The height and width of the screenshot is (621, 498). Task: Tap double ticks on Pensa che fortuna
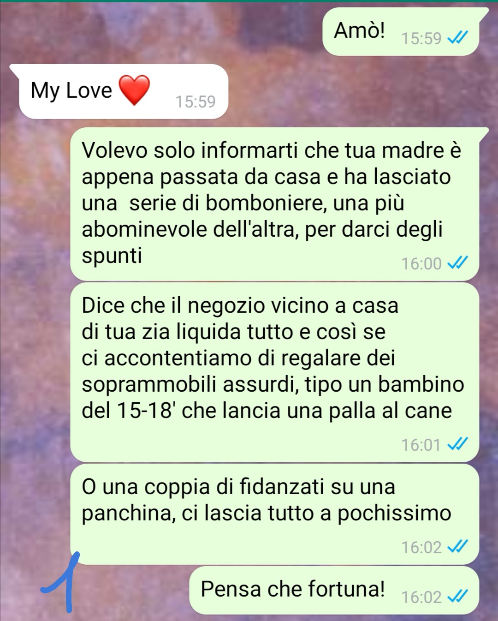[x=458, y=597]
